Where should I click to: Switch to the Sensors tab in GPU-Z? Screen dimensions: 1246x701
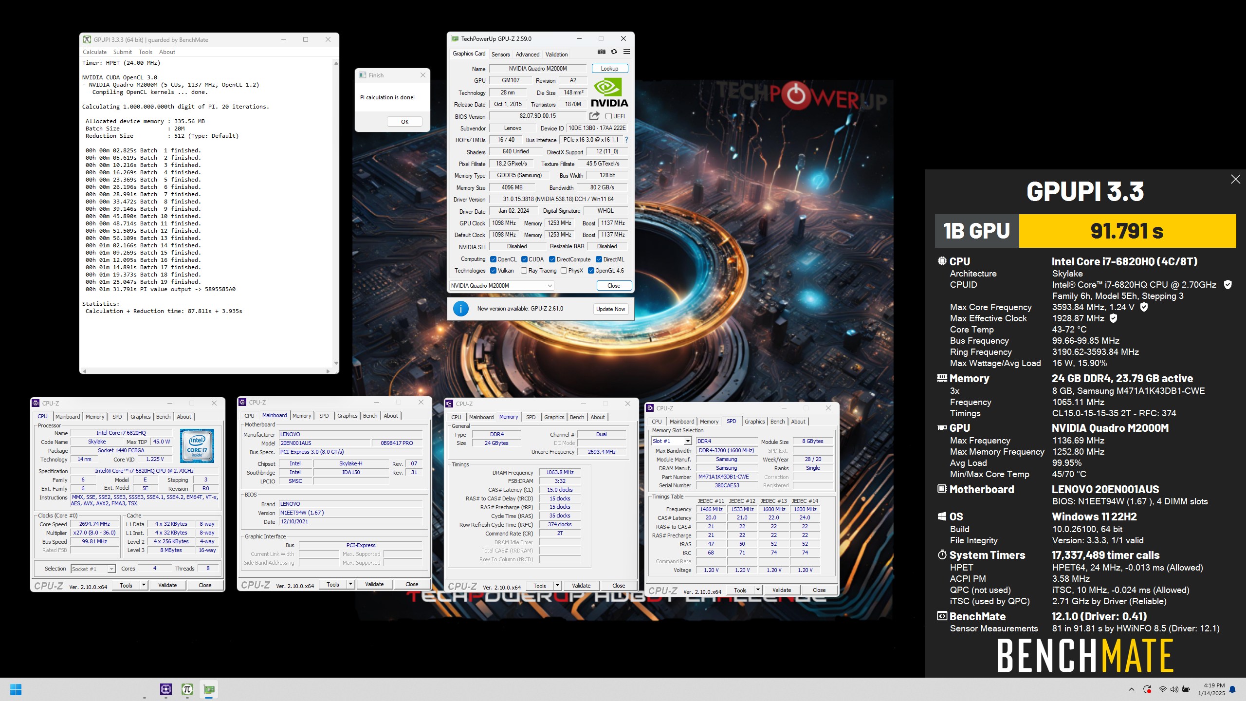tap(500, 55)
